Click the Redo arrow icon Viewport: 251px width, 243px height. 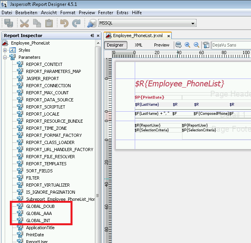76,23
